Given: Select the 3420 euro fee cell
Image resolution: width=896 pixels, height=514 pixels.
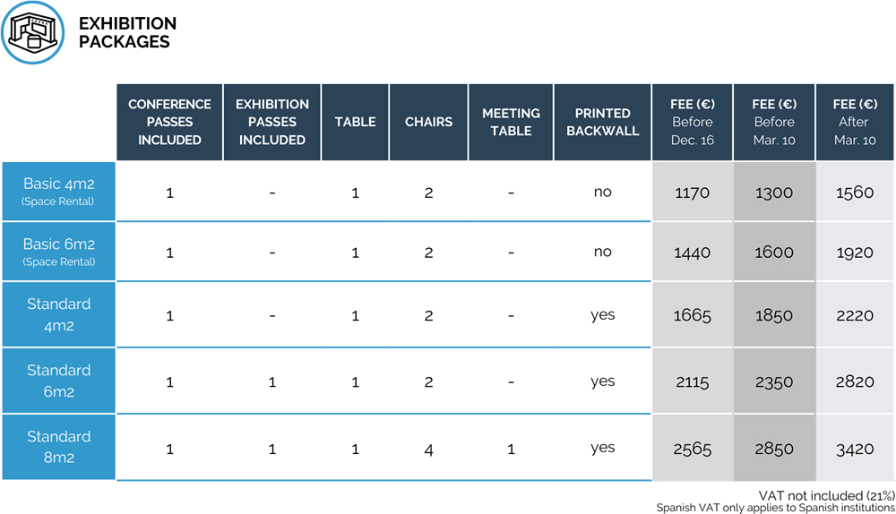Looking at the screenshot, I should pos(854,449).
